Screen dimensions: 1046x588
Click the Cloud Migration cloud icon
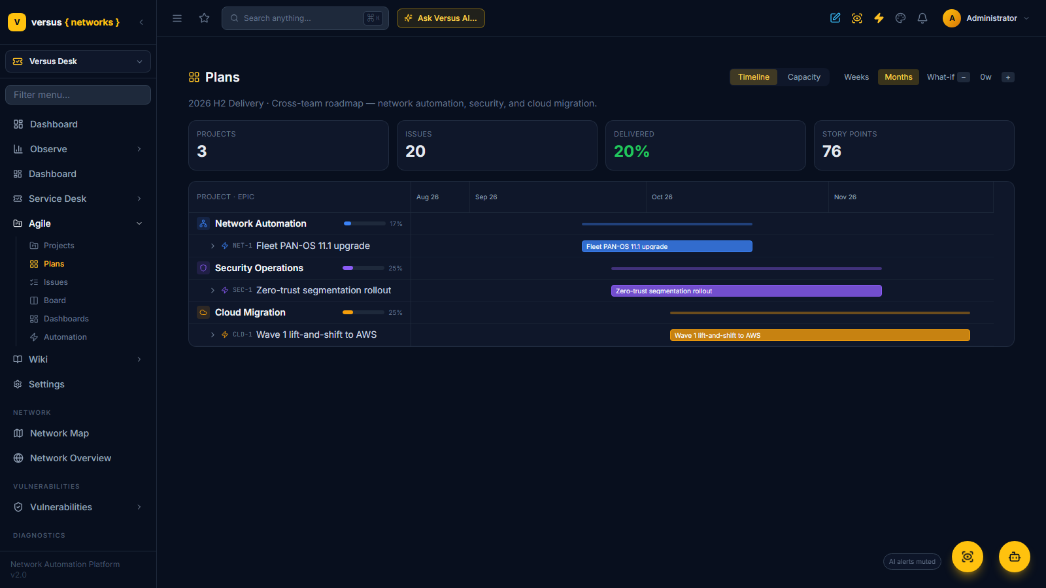[203, 312]
